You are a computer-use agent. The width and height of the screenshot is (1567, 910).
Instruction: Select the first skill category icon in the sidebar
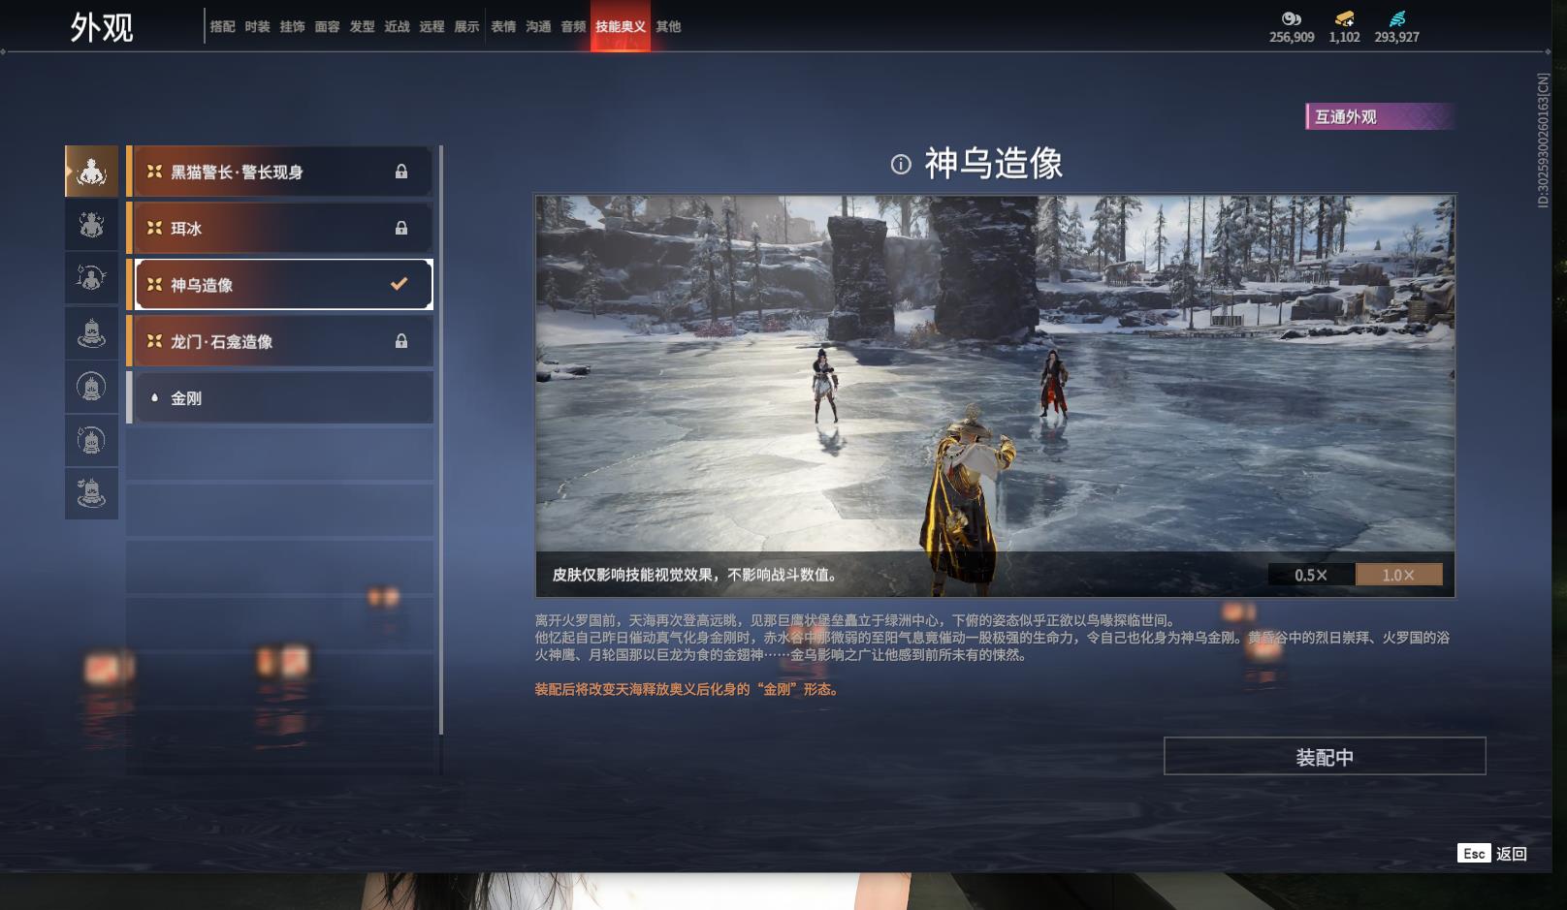(91, 172)
